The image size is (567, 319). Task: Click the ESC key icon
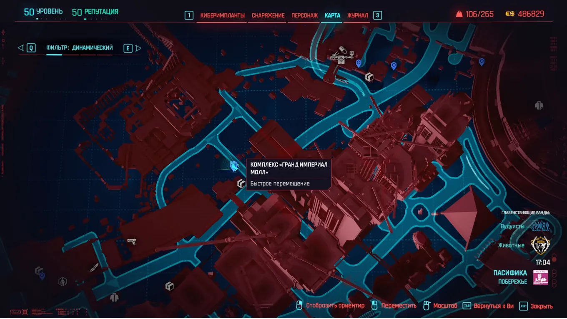click(x=523, y=306)
